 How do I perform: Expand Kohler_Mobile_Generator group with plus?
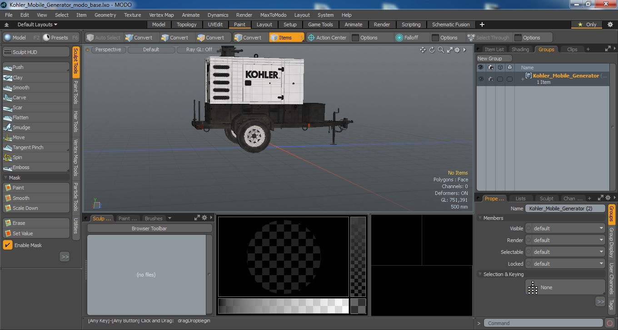point(523,79)
